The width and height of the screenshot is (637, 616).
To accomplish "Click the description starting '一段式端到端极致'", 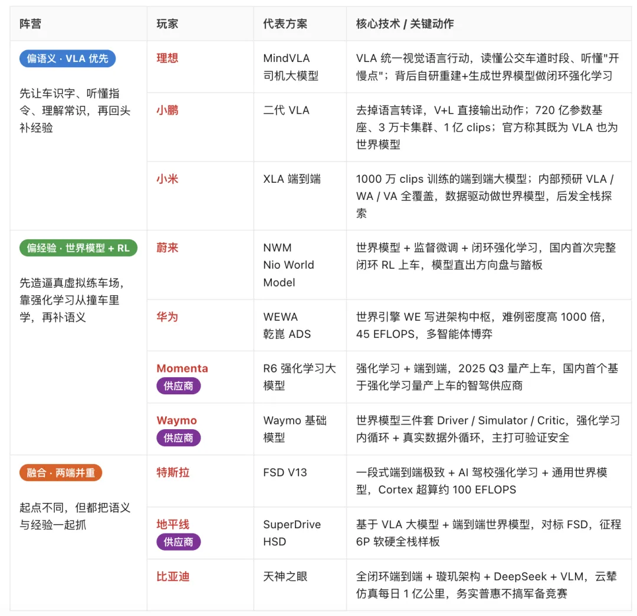I will click(482, 481).
